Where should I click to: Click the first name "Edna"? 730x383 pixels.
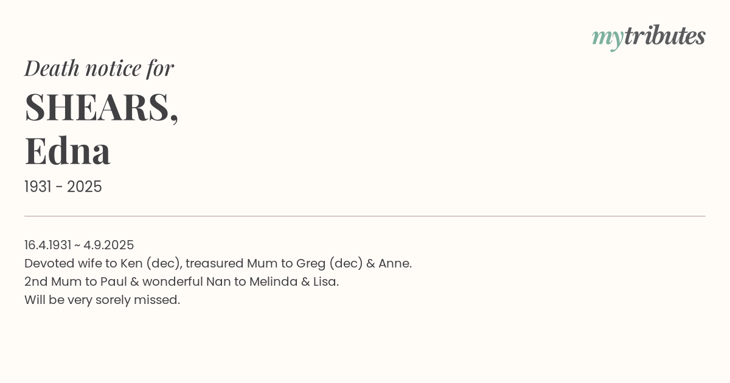pyautogui.click(x=68, y=151)
